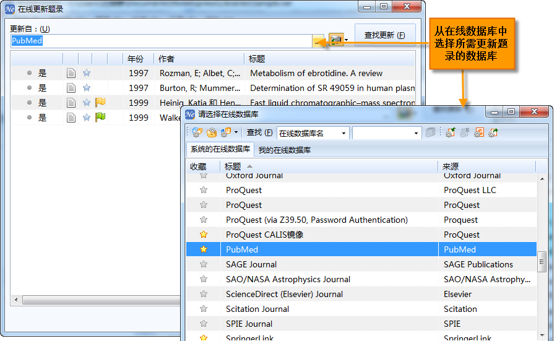
Task: Select 'Determination of SR 49059' record title
Action: coord(332,88)
